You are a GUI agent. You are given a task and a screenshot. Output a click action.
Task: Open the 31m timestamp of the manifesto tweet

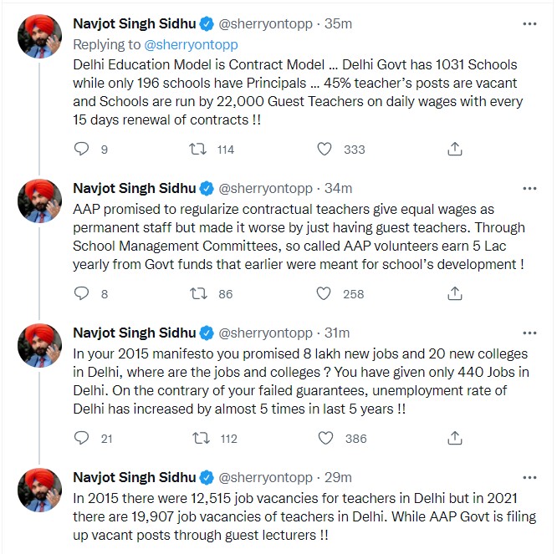pyautogui.click(x=337, y=333)
